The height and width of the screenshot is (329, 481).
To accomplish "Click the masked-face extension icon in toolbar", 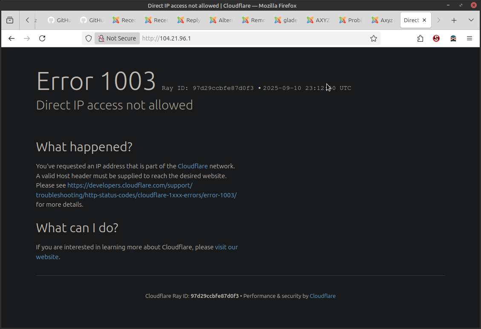I will (x=453, y=38).
